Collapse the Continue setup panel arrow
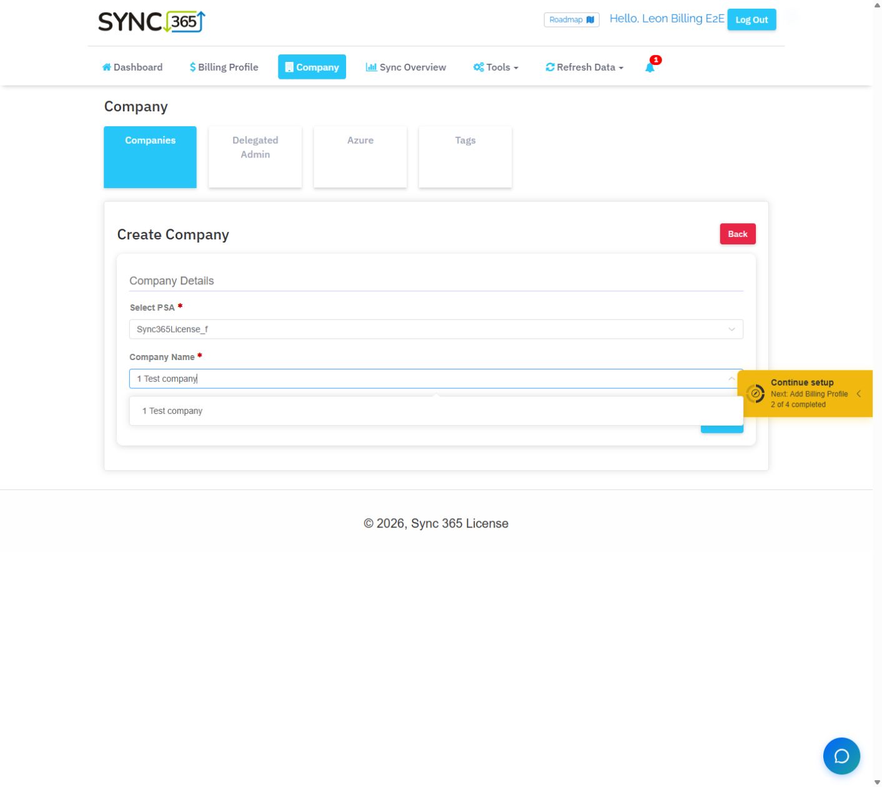Screen dimensions: 882x787 (x=859, y=393)
